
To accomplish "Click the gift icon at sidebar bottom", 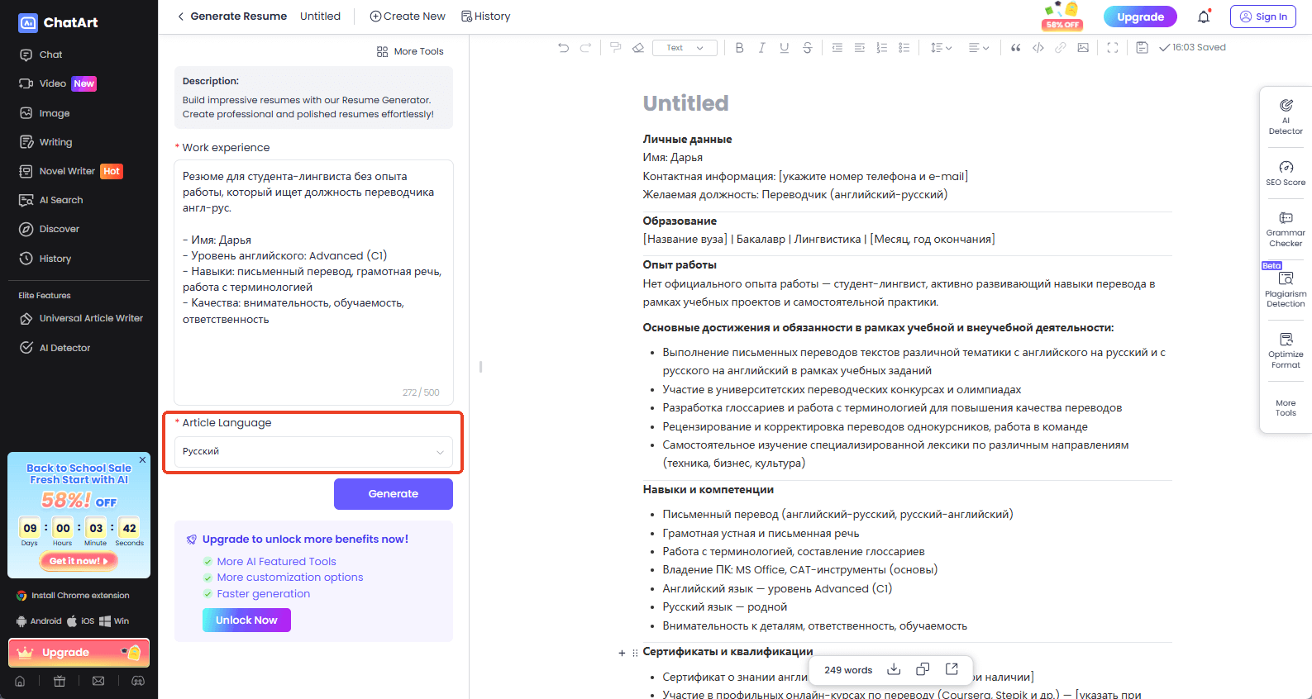I will pyautogui.click(x=60, y=682).
